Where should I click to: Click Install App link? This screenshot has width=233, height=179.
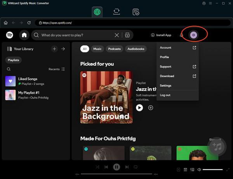pyautogui.click(x=161, y=35)
